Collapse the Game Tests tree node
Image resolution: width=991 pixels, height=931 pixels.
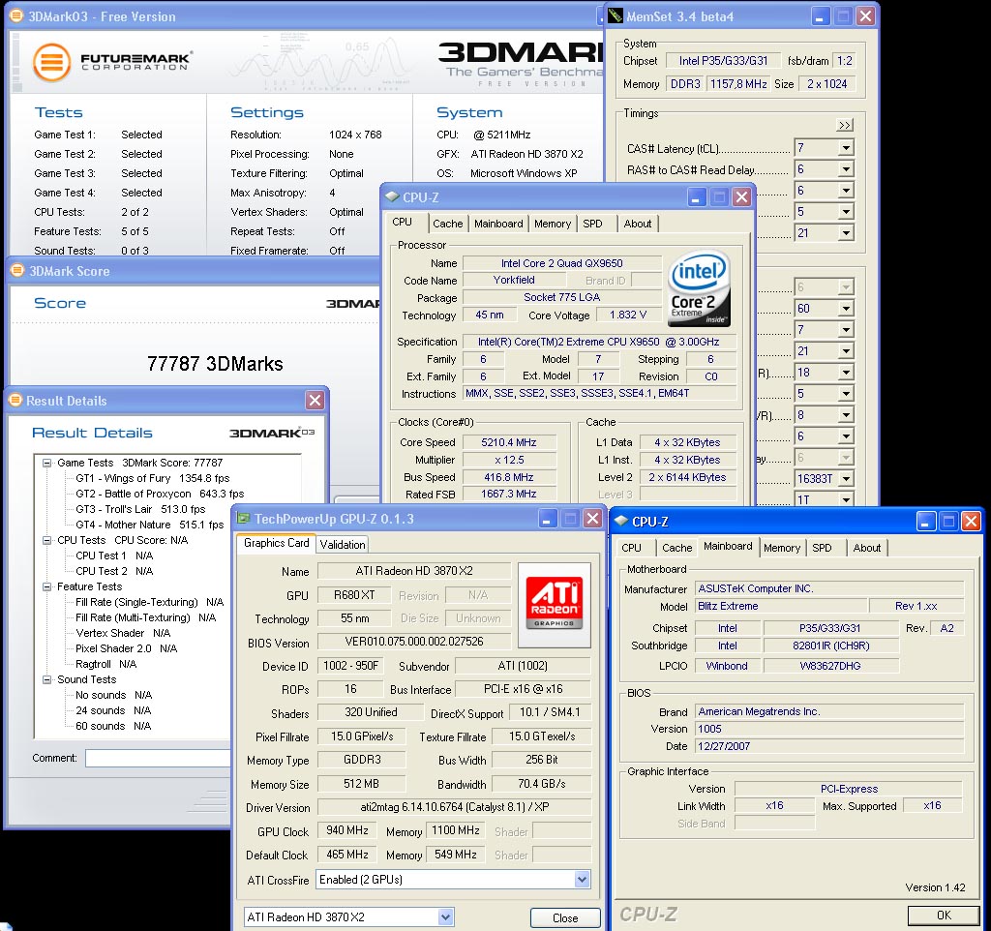pyautogui.click(x=46, y=463)
